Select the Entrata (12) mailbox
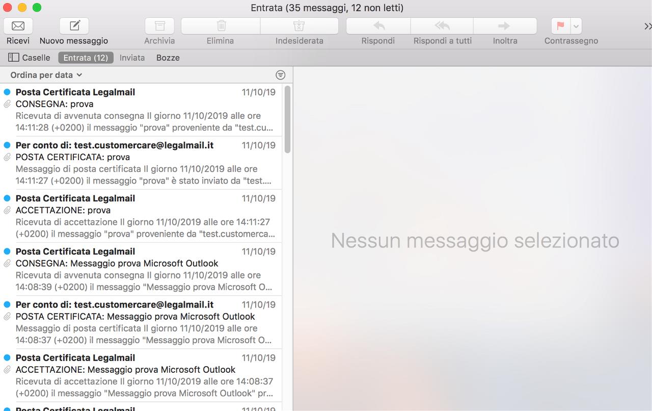The height and width of the screenshot is (411, 652). click(86, 58)
